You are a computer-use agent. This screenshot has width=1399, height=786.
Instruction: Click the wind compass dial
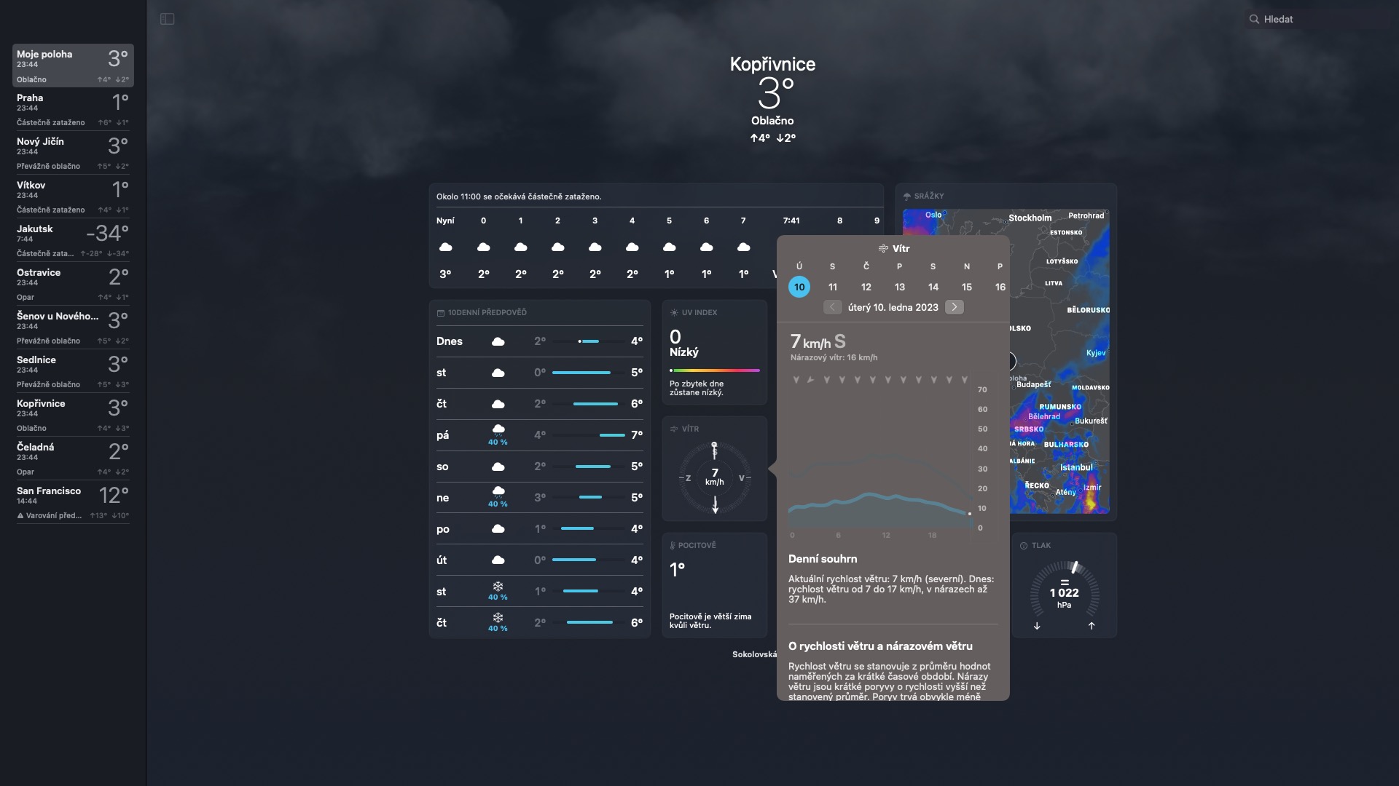point(714,478)
